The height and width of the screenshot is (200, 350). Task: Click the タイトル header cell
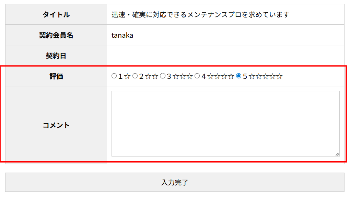click(56, 14)
